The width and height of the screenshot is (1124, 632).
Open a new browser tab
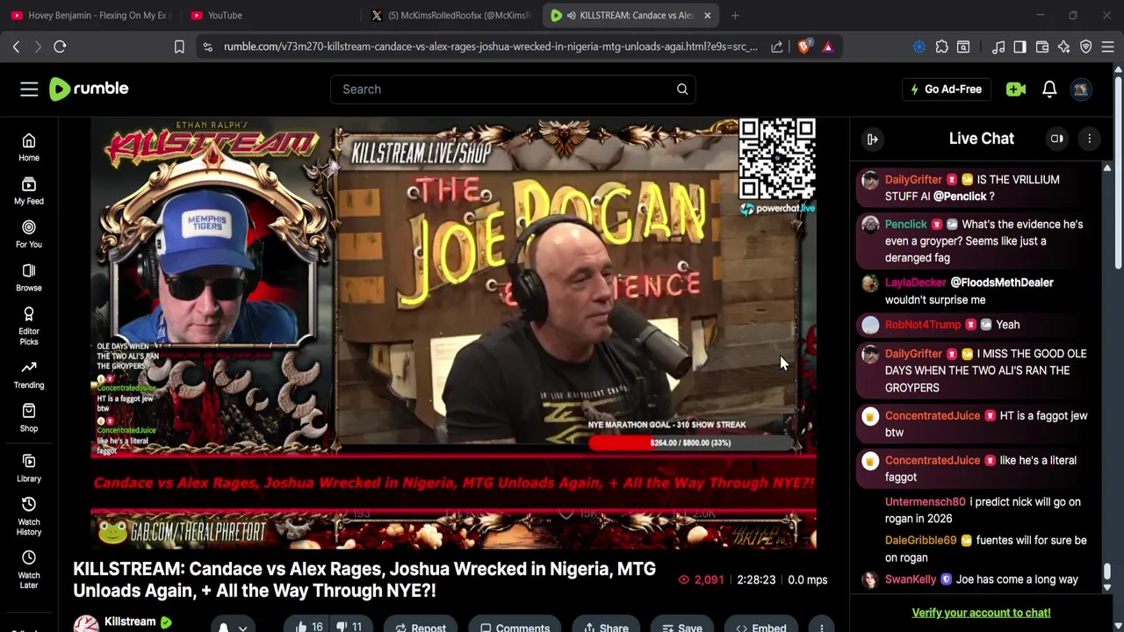(x=735, y=15)
